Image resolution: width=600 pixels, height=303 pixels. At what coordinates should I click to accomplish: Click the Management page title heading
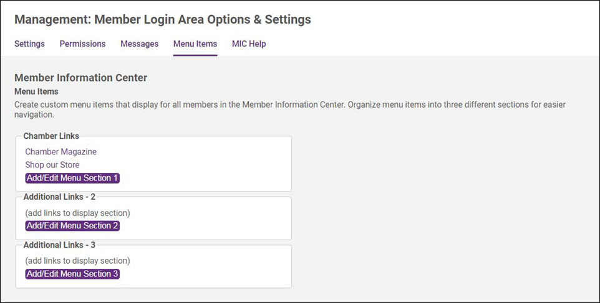point(162,20)
